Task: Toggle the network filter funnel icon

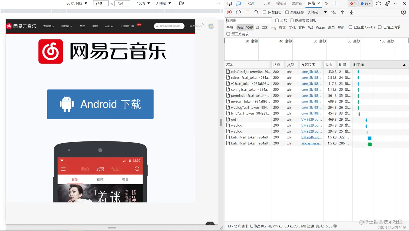Action: pos(247,12)
